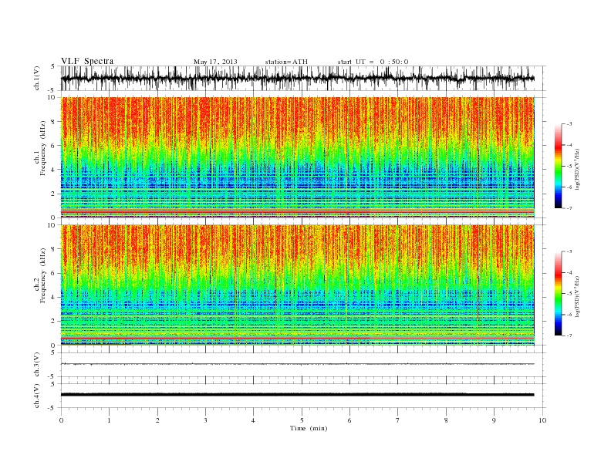Select the date text "May 17, 2013"
This screenshot has width=611, height=472.
tap(215, 62)
